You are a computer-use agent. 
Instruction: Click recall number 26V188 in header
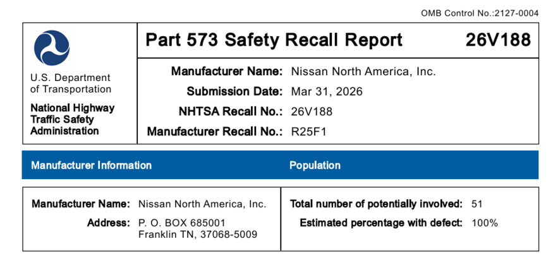click(498, 40)
